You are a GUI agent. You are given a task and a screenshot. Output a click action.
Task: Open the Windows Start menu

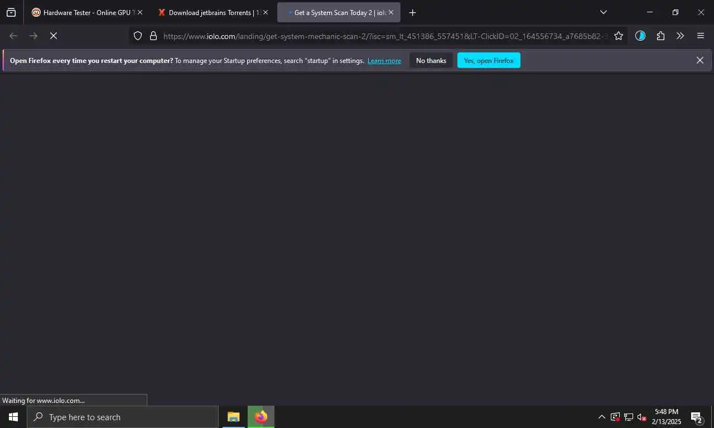coord(13,417)
